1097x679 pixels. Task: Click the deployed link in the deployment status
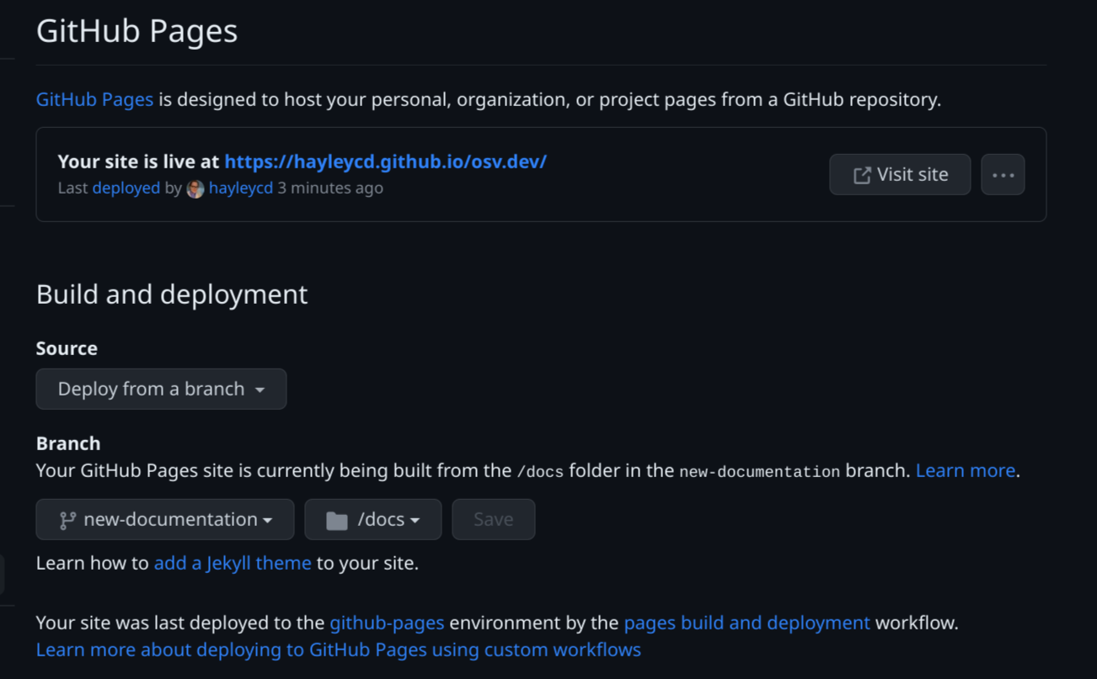point(126,188)
